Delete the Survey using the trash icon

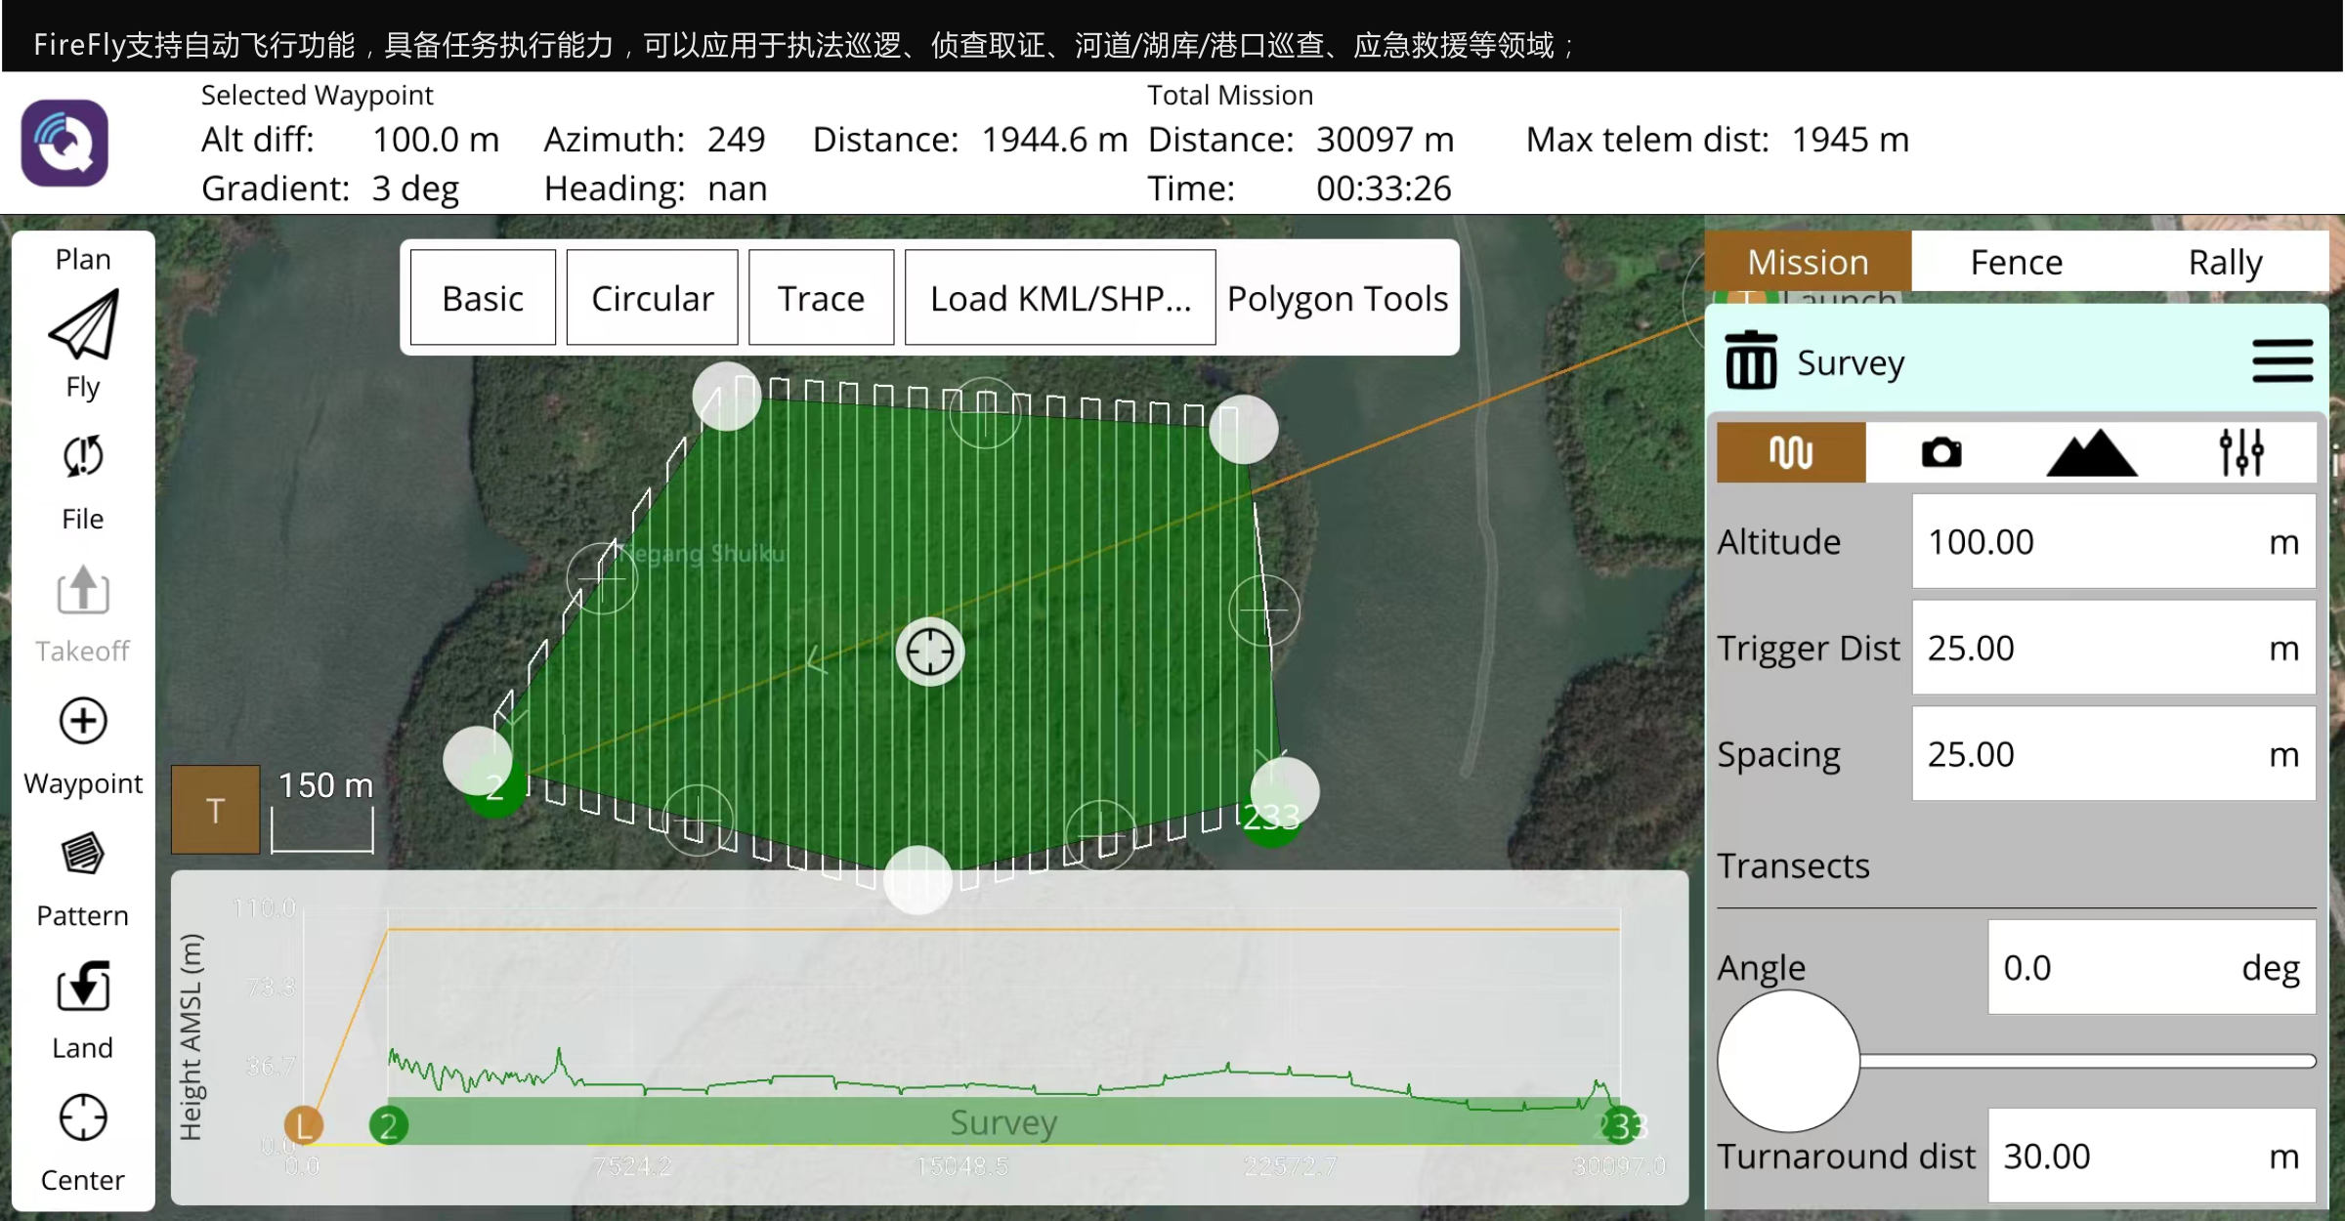(1749, 361)
